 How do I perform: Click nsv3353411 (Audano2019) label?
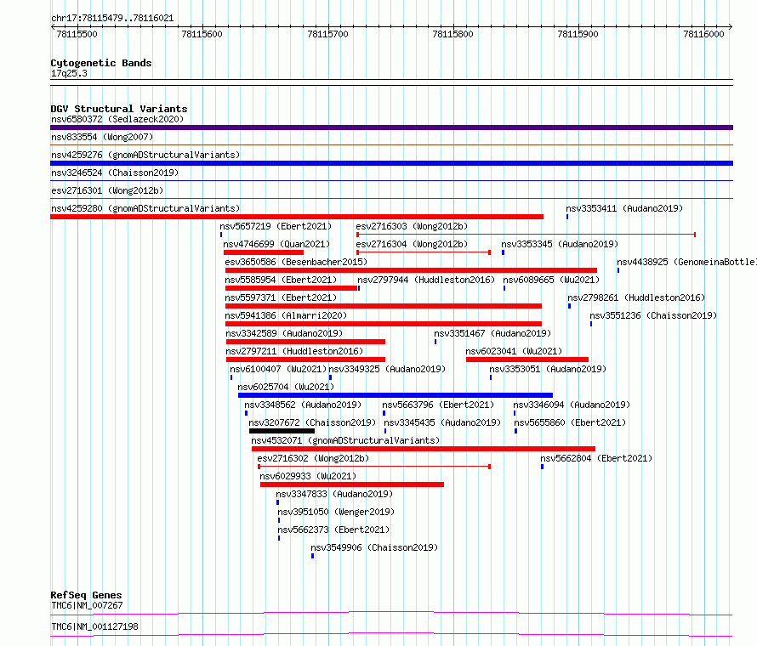pos(624,208)
